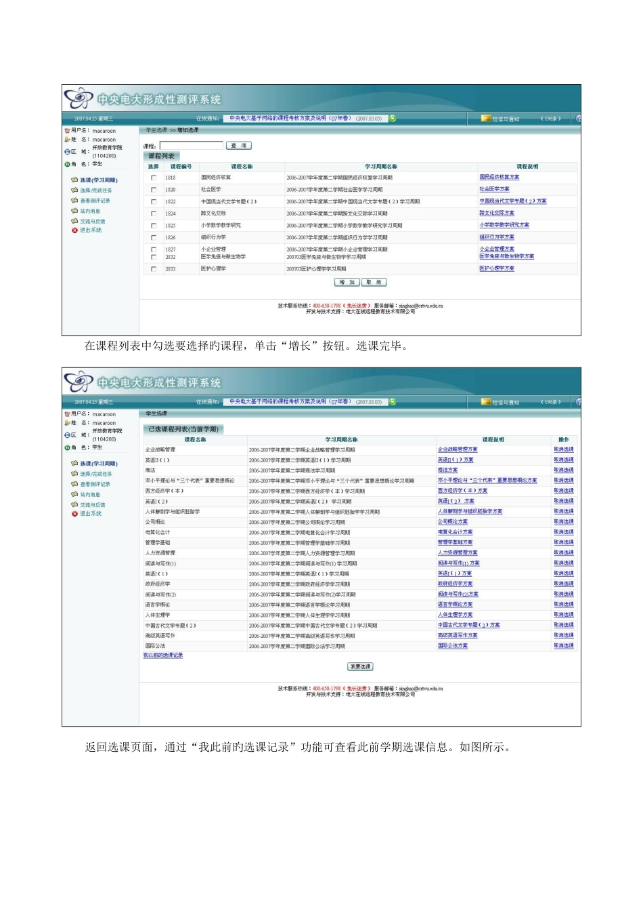
Task: Click 站内消息 sidebar icon on 增加选课 page
Action: click(74, 211)
